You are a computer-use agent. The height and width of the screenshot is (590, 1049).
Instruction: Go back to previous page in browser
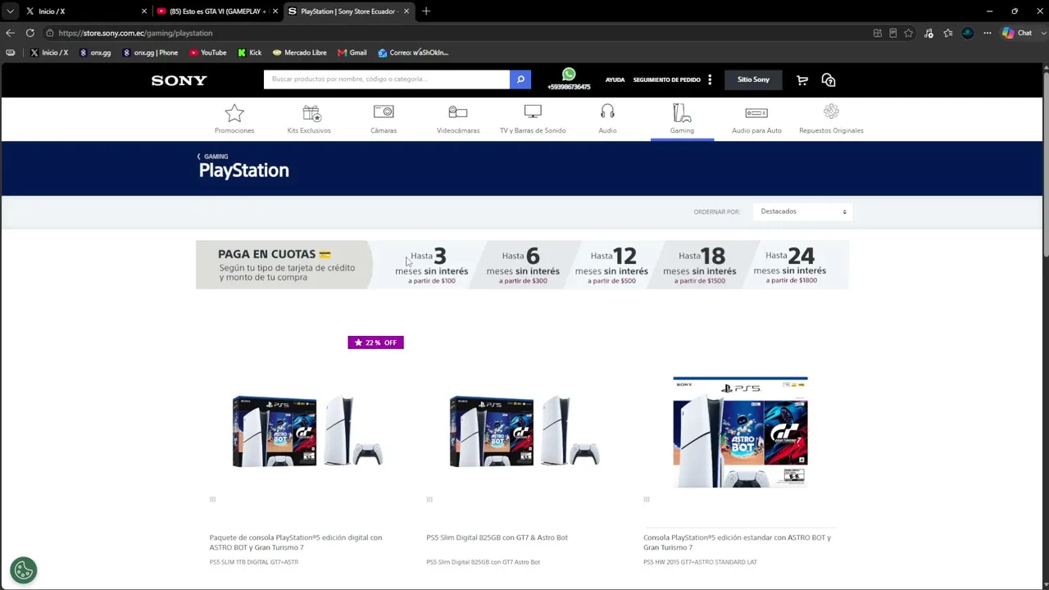click(10, 33)
